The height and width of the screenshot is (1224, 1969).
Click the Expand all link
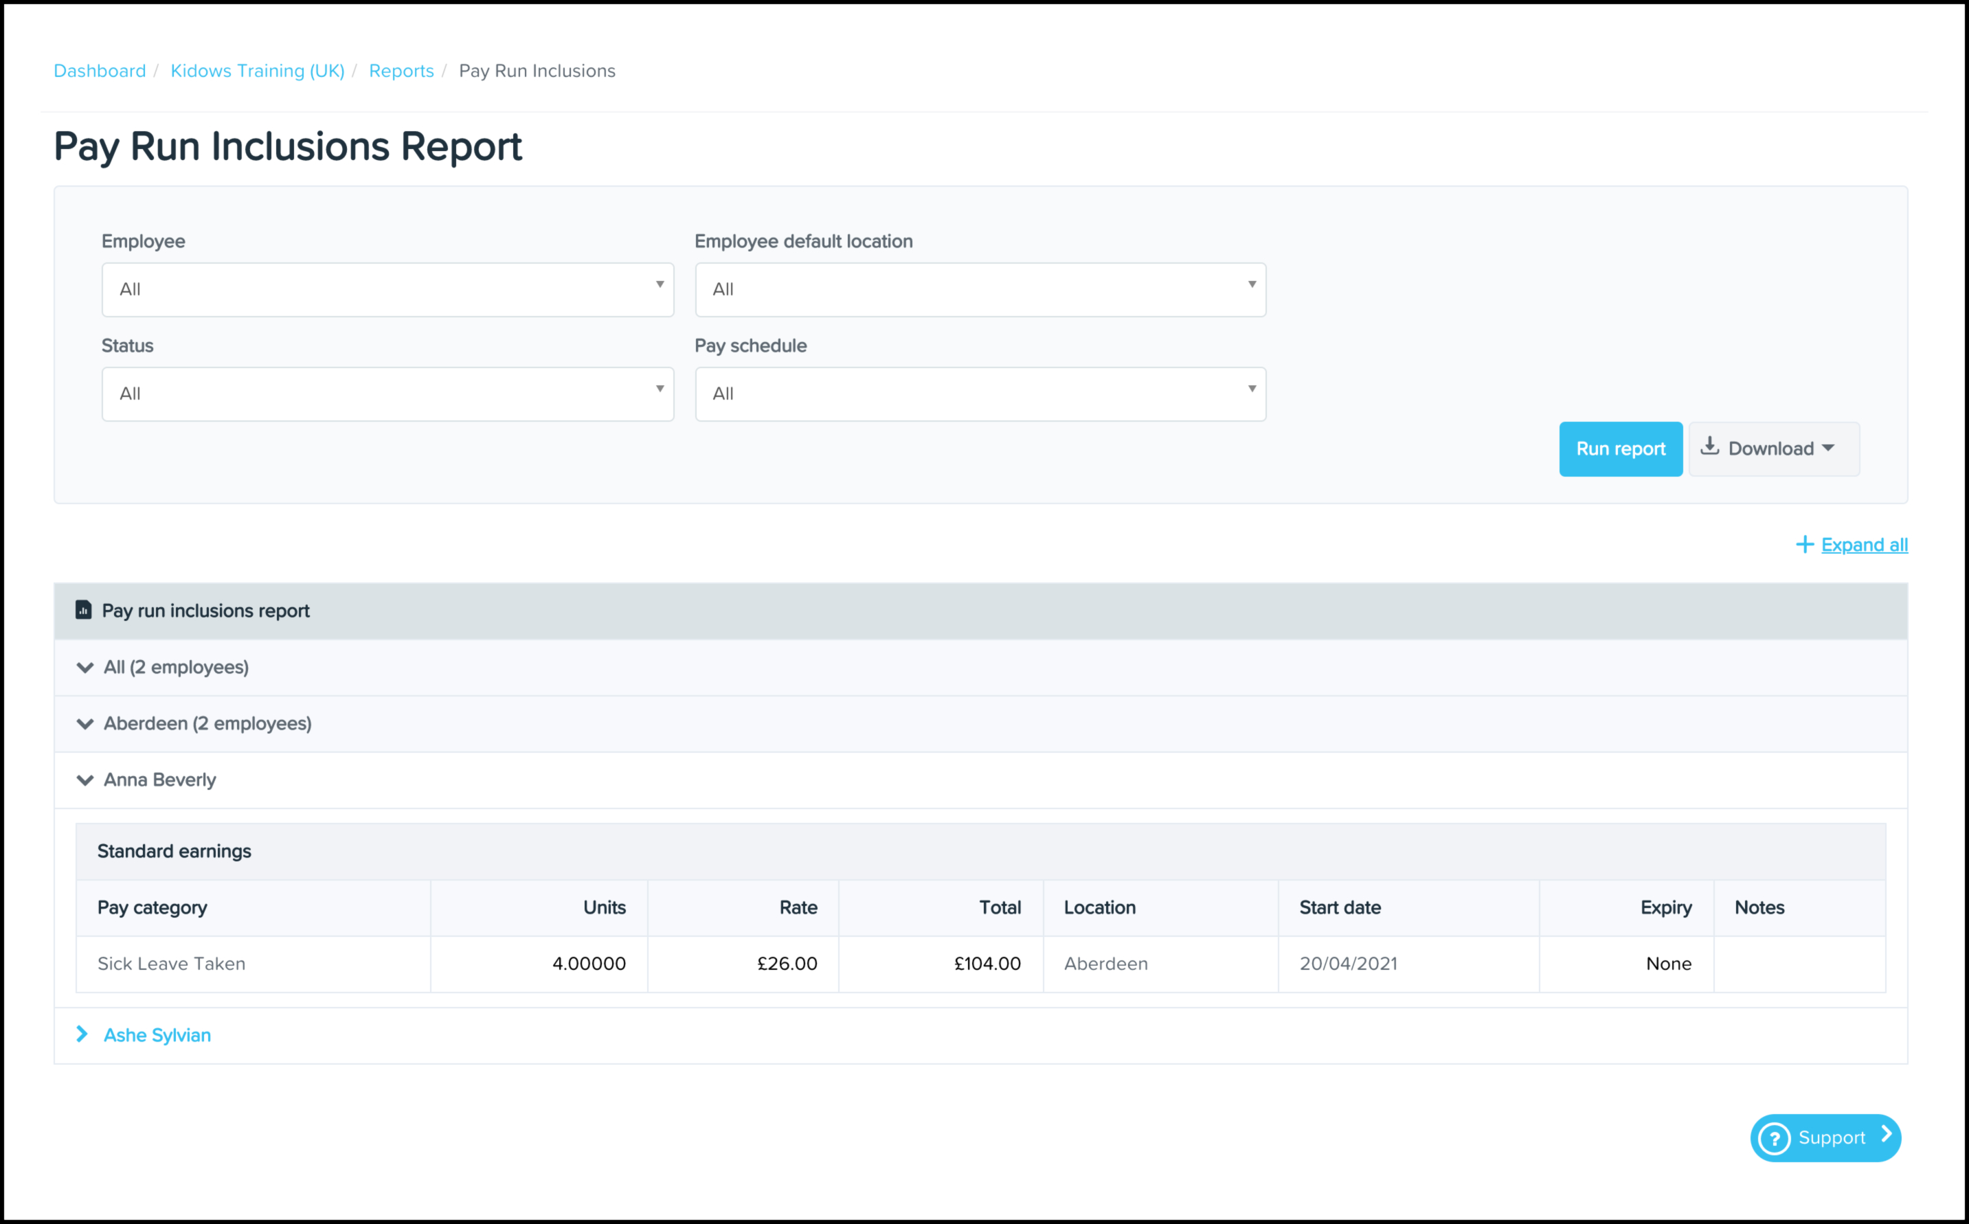[1864, 545]
